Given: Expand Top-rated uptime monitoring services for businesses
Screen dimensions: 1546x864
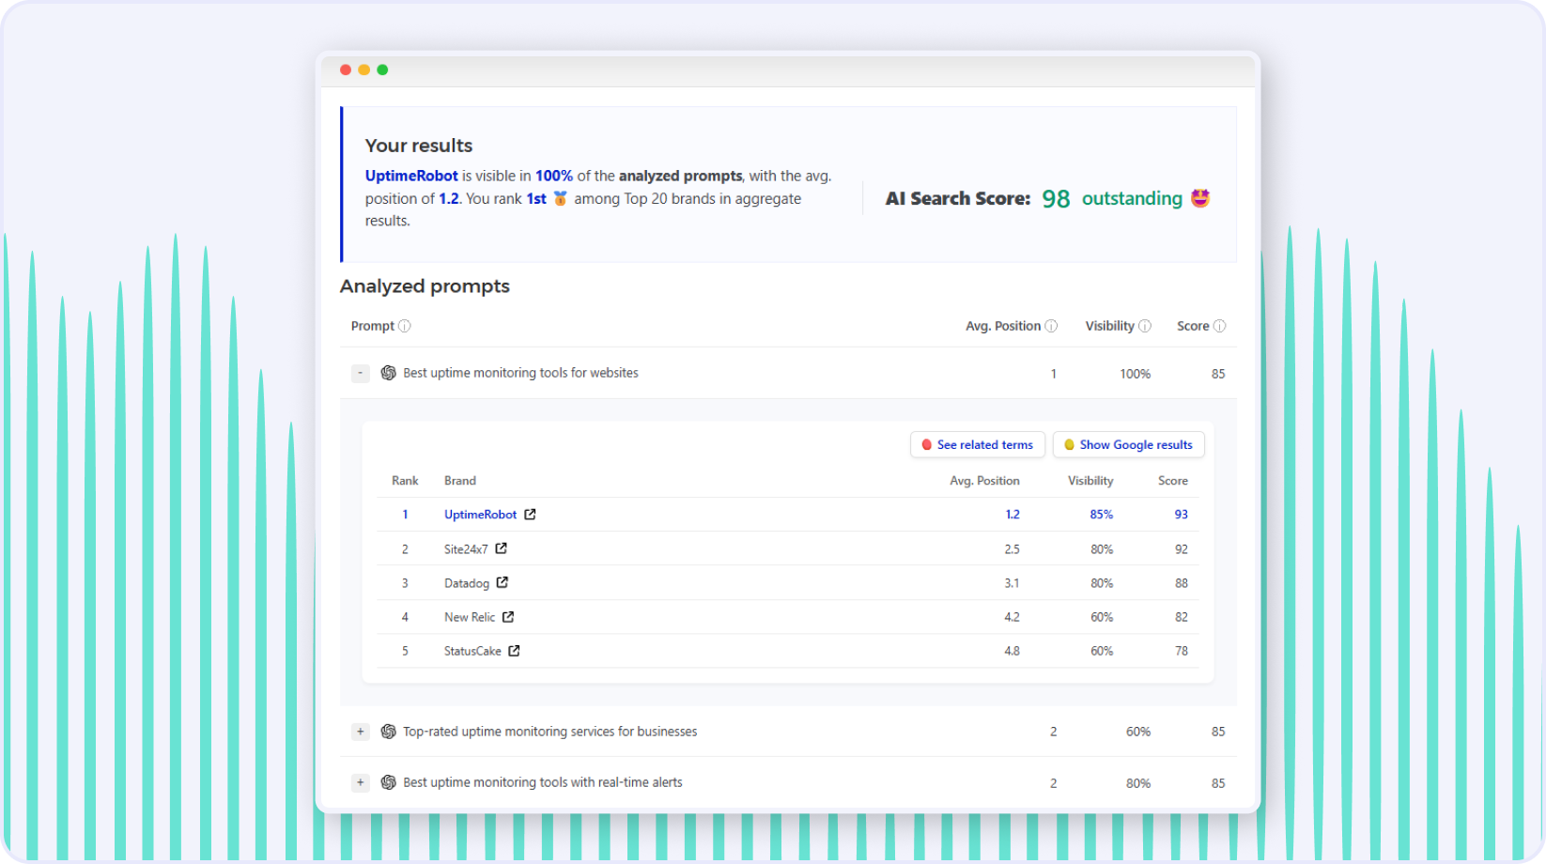Looking at the screenshot, I should (x=360, y=731).
